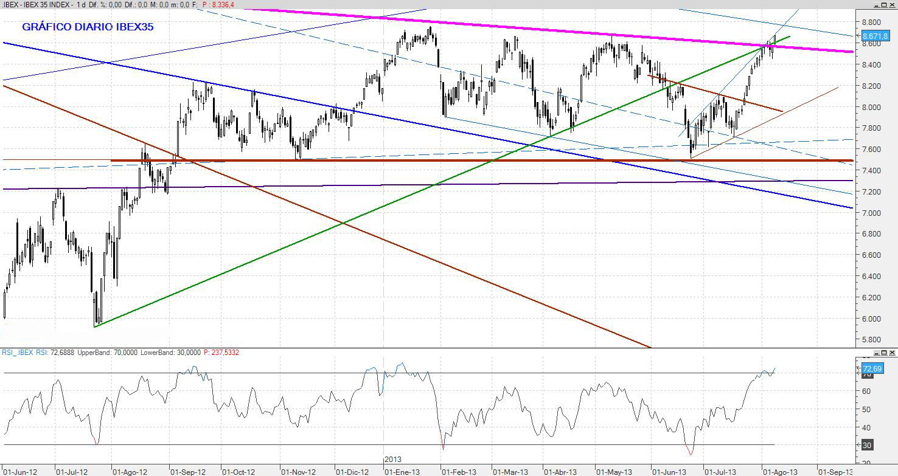Click the 50 level on RSI axis
The image size is (898, 476).
click(867, 409)
